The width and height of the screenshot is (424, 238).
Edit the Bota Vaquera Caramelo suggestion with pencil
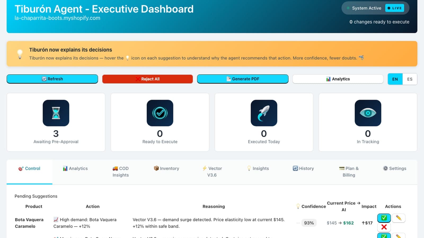point(398,218)
